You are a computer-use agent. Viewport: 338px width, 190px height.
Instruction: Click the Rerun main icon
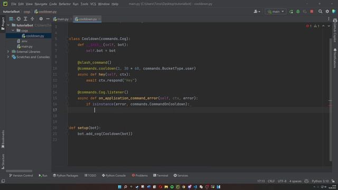pyautogui.click(x=291, y=12)
